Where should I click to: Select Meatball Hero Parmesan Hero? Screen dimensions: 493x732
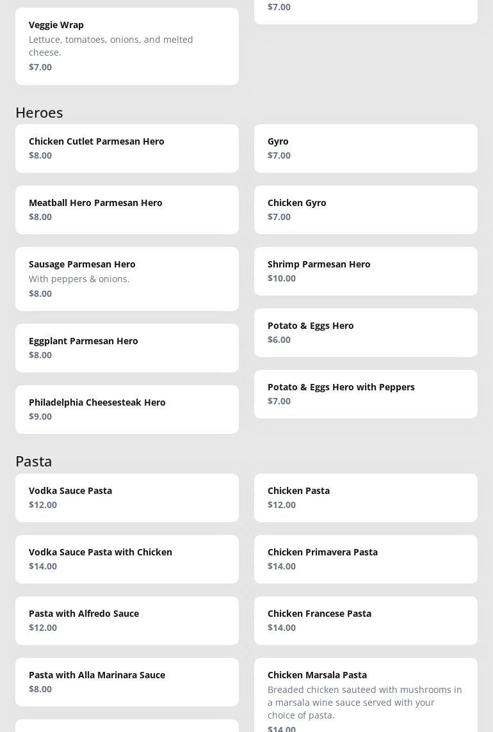[127, 210]
